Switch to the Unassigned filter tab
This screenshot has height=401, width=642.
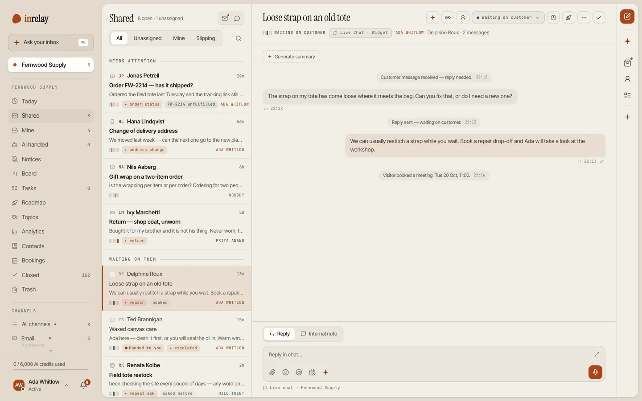[148, 38]
